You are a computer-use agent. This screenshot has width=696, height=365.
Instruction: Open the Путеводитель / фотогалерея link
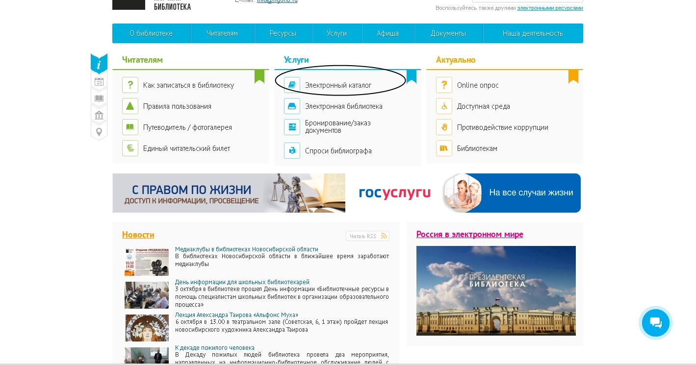point(187,127)
